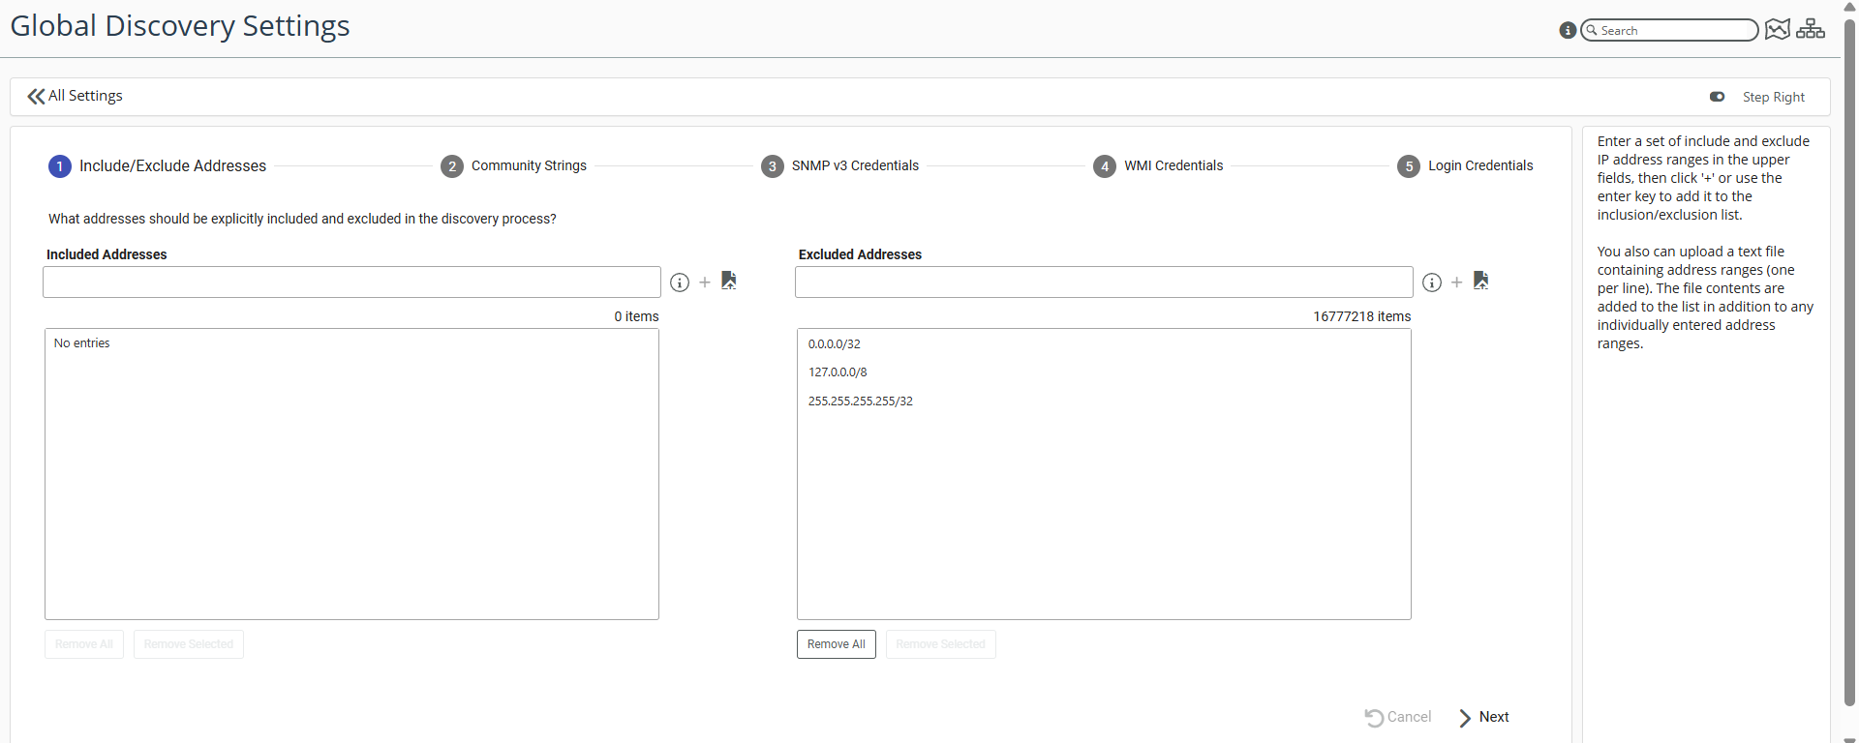
Task: Click info icon next to Excluded Addresses field
Action: [1432, 282]
